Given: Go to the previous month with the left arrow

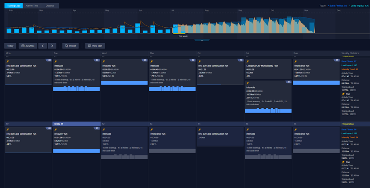Looking at the screenshot, I should point(42,46).
